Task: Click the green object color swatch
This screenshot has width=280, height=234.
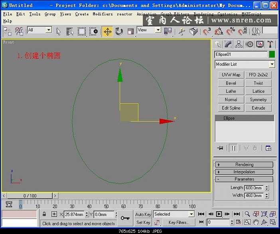Action: pyautogui.click(x=272, y=54)
